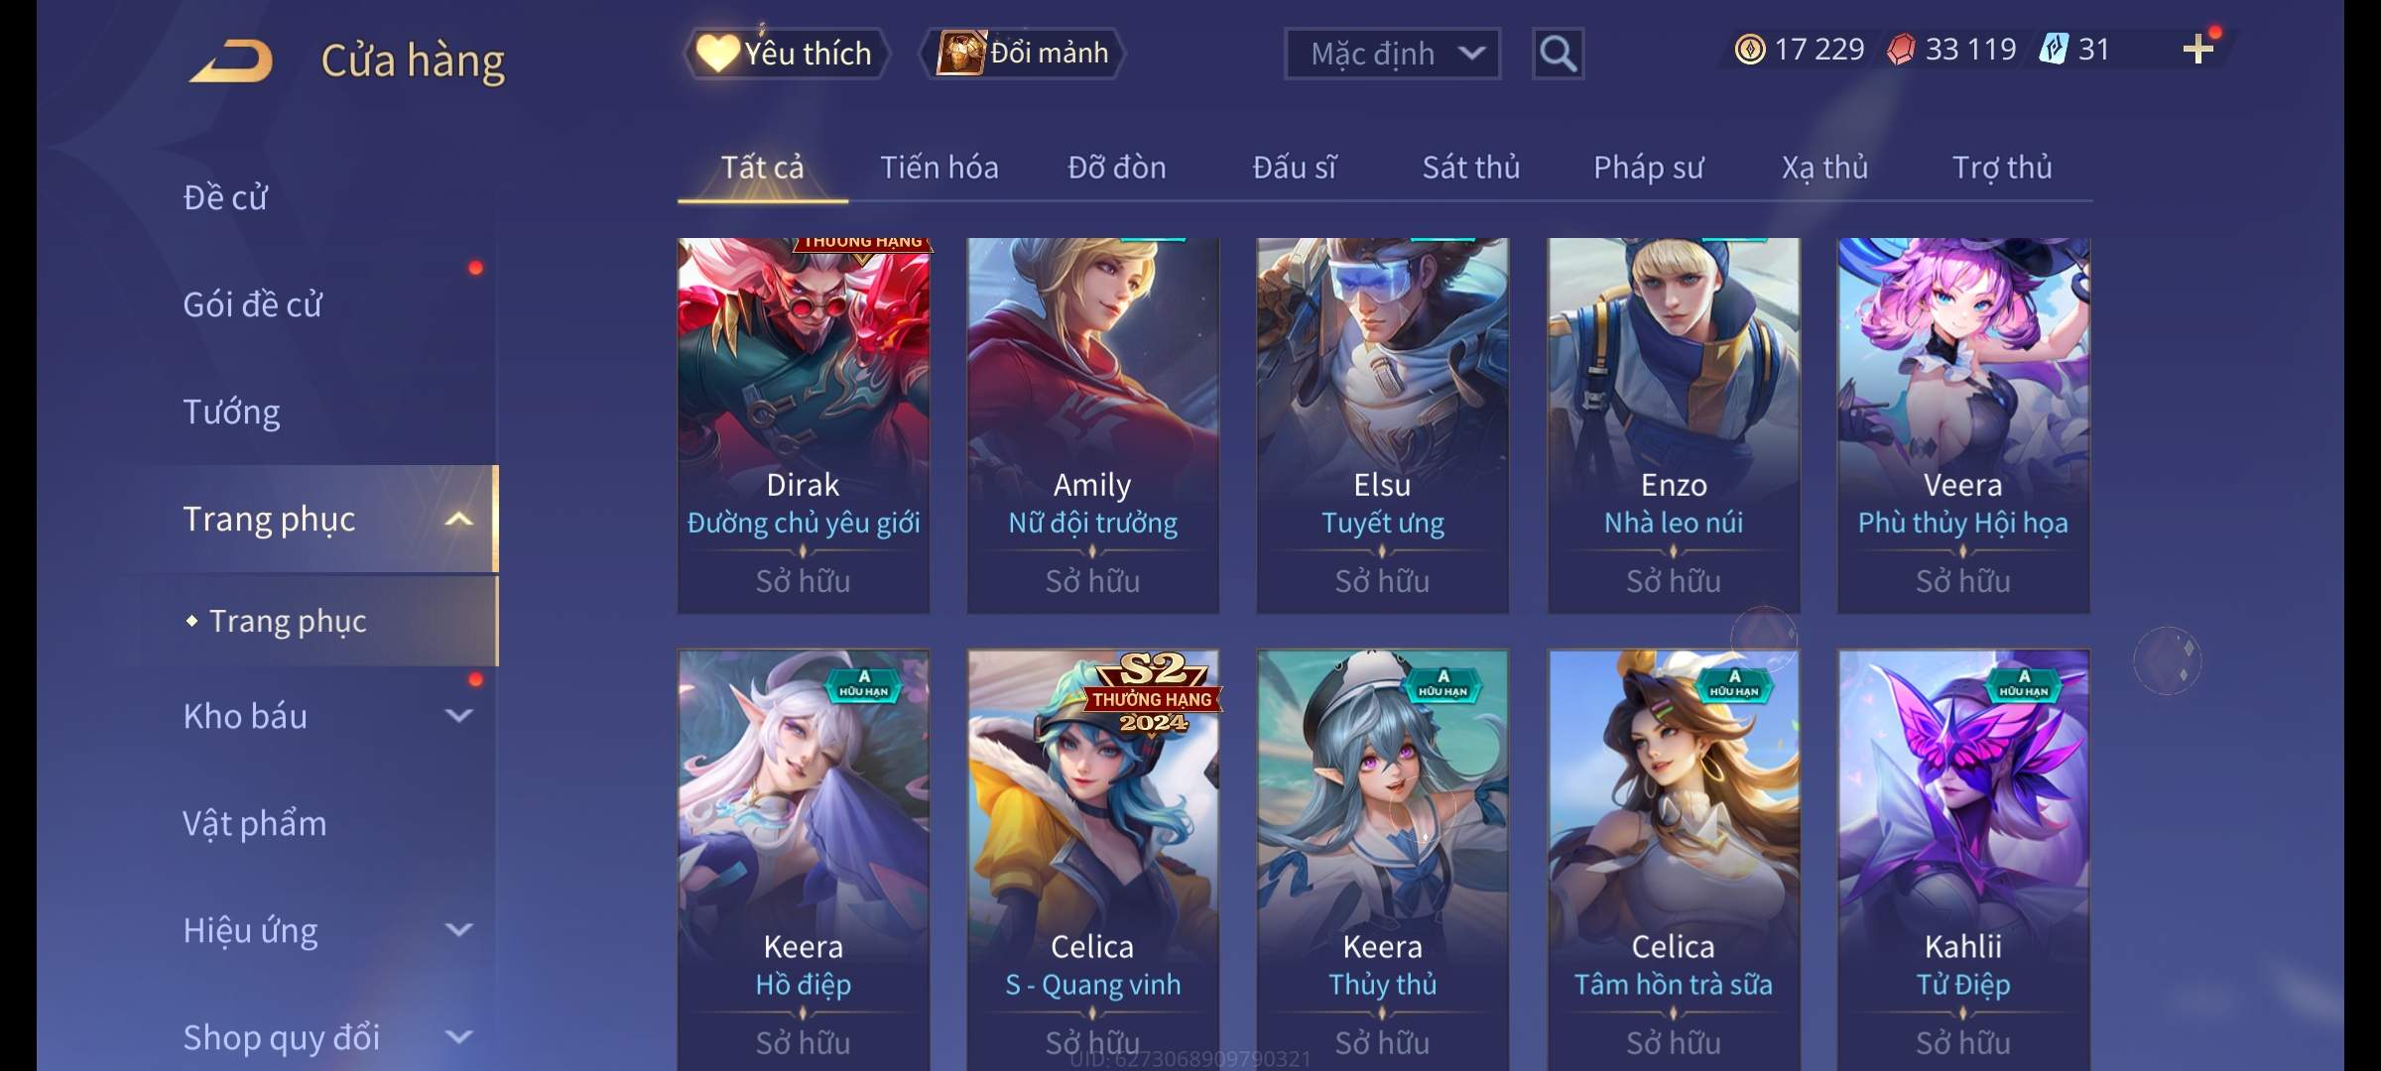Tap the plus icon to add currency
Image resolution: width=2381 pixels, height=1071 pixels.
pos(2197,49)
